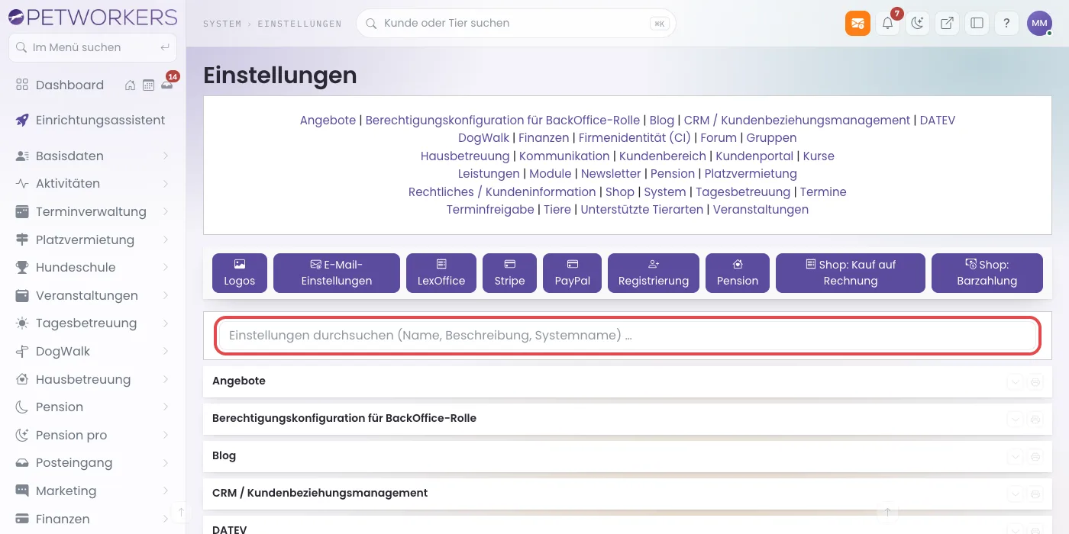Print the Berechtigungskonfiguration section

coord(1035,419)
